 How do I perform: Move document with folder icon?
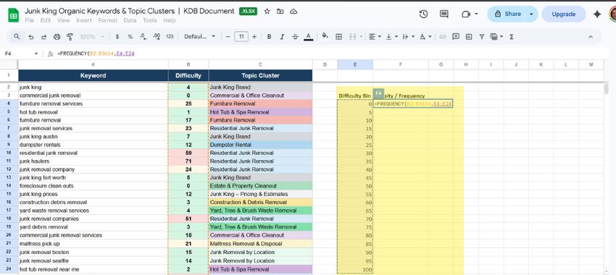tap(280, 12)
